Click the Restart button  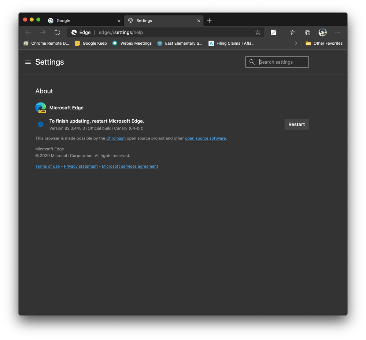coord(296,124)
